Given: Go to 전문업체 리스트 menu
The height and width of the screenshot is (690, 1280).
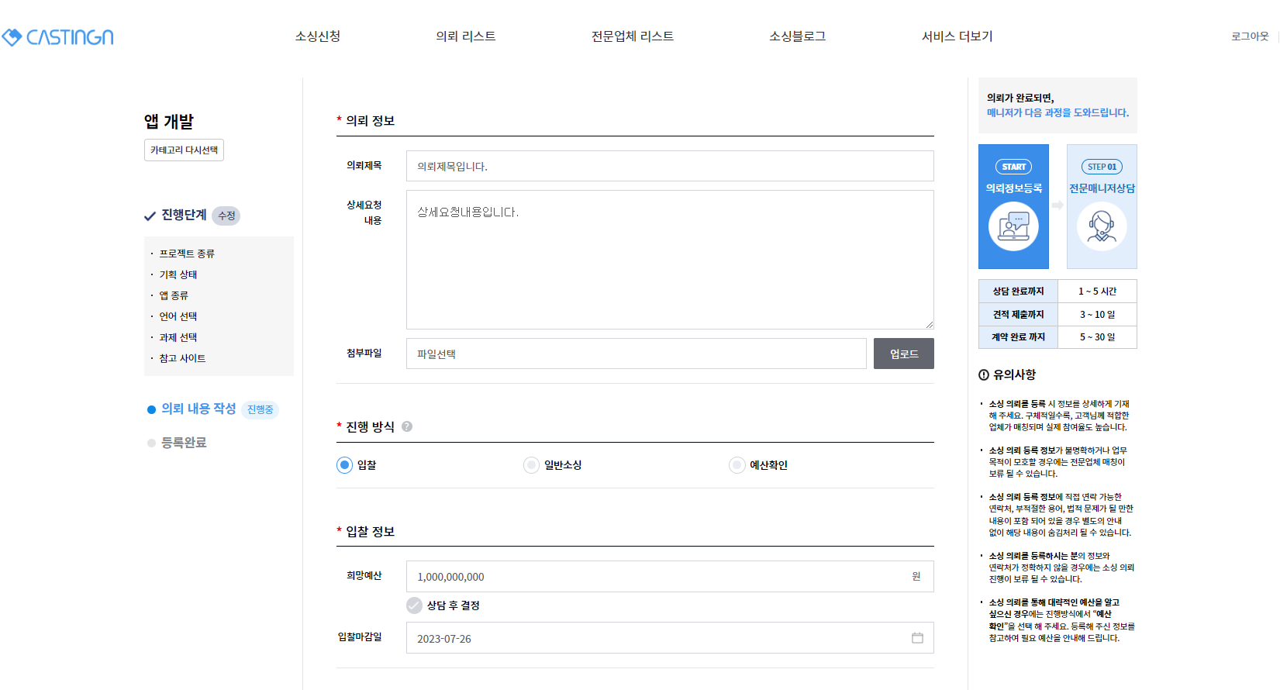Looking at the screenshot, I should 632,36.
